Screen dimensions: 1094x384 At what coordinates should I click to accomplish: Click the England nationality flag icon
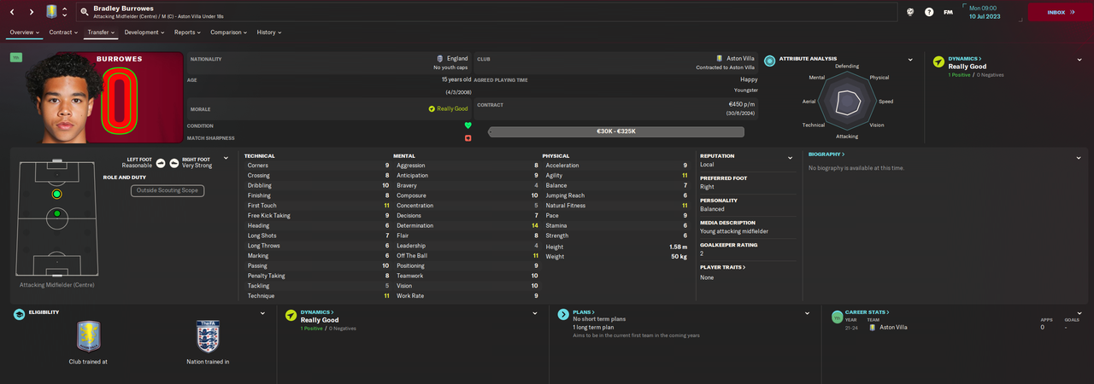tap(440, 59)
